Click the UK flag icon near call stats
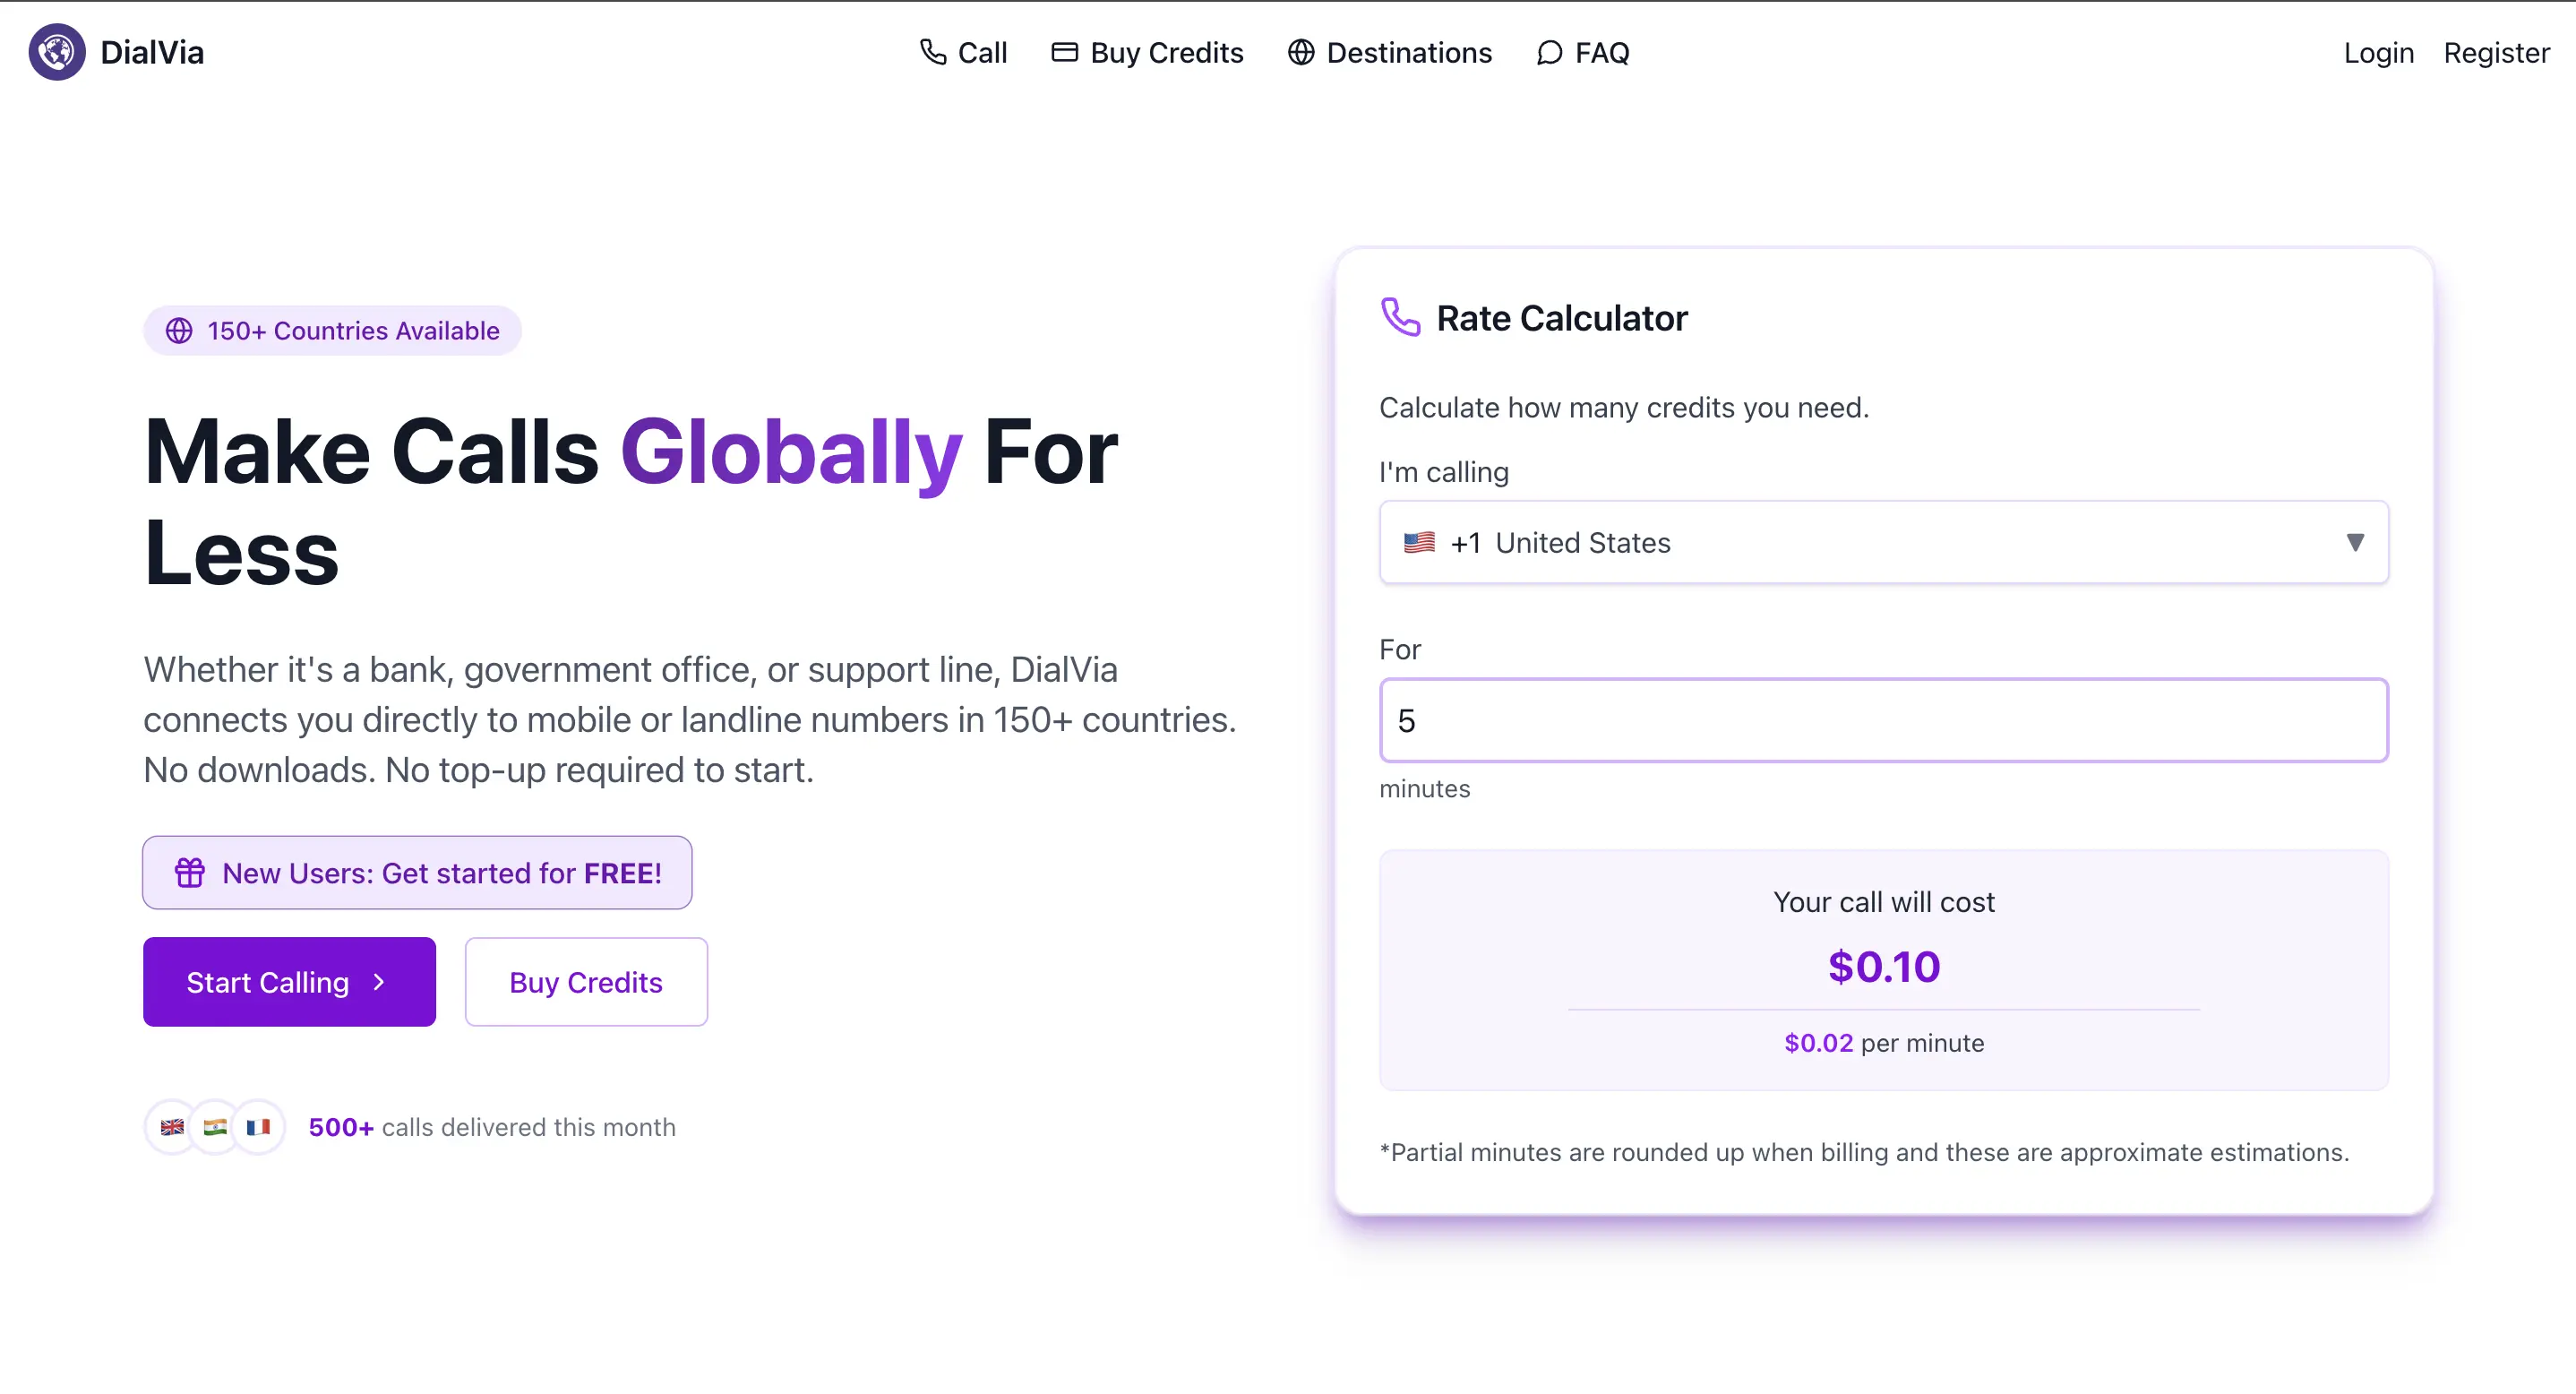 172,1127
